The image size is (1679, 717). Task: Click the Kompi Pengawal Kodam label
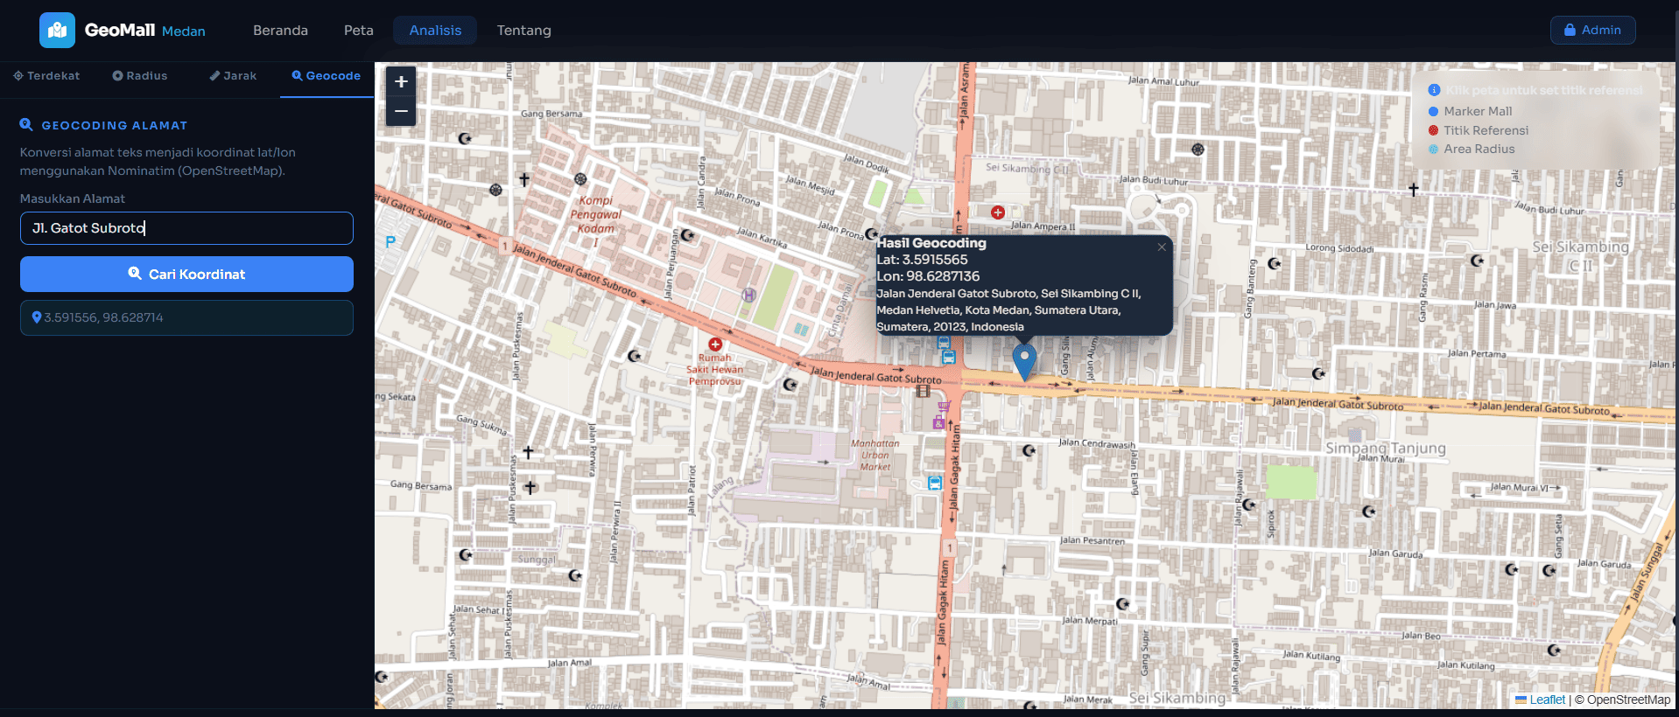pyautogui.click(x=596, y=220)
